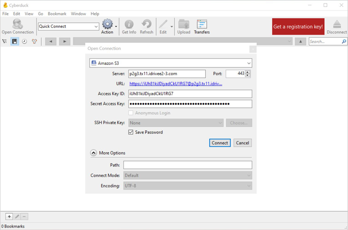348x230 pixels.
Task: Decrease the Port value
Action: click(x=248, y=75)
